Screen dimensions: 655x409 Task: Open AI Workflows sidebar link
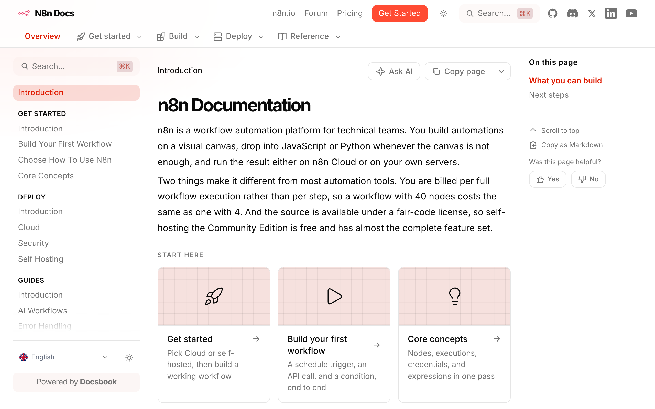[x=43, y=310]
